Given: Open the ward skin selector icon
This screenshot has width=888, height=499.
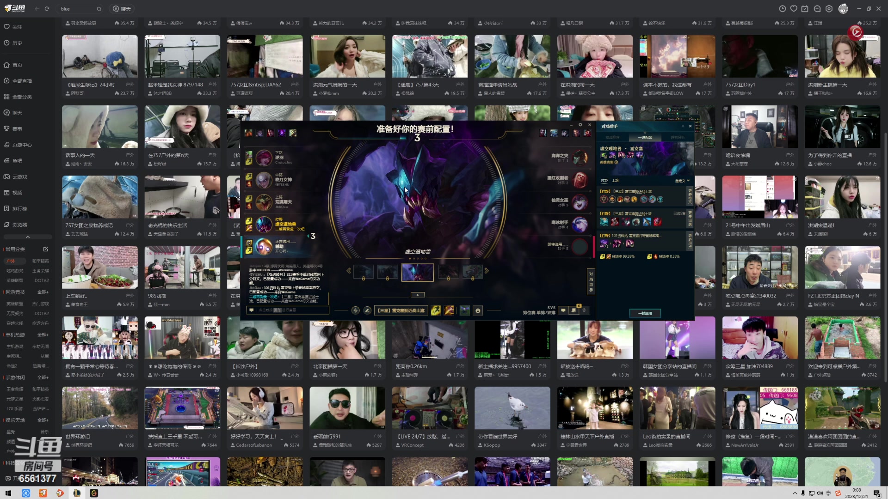Looking at the screenshot, I should [465, 310].
